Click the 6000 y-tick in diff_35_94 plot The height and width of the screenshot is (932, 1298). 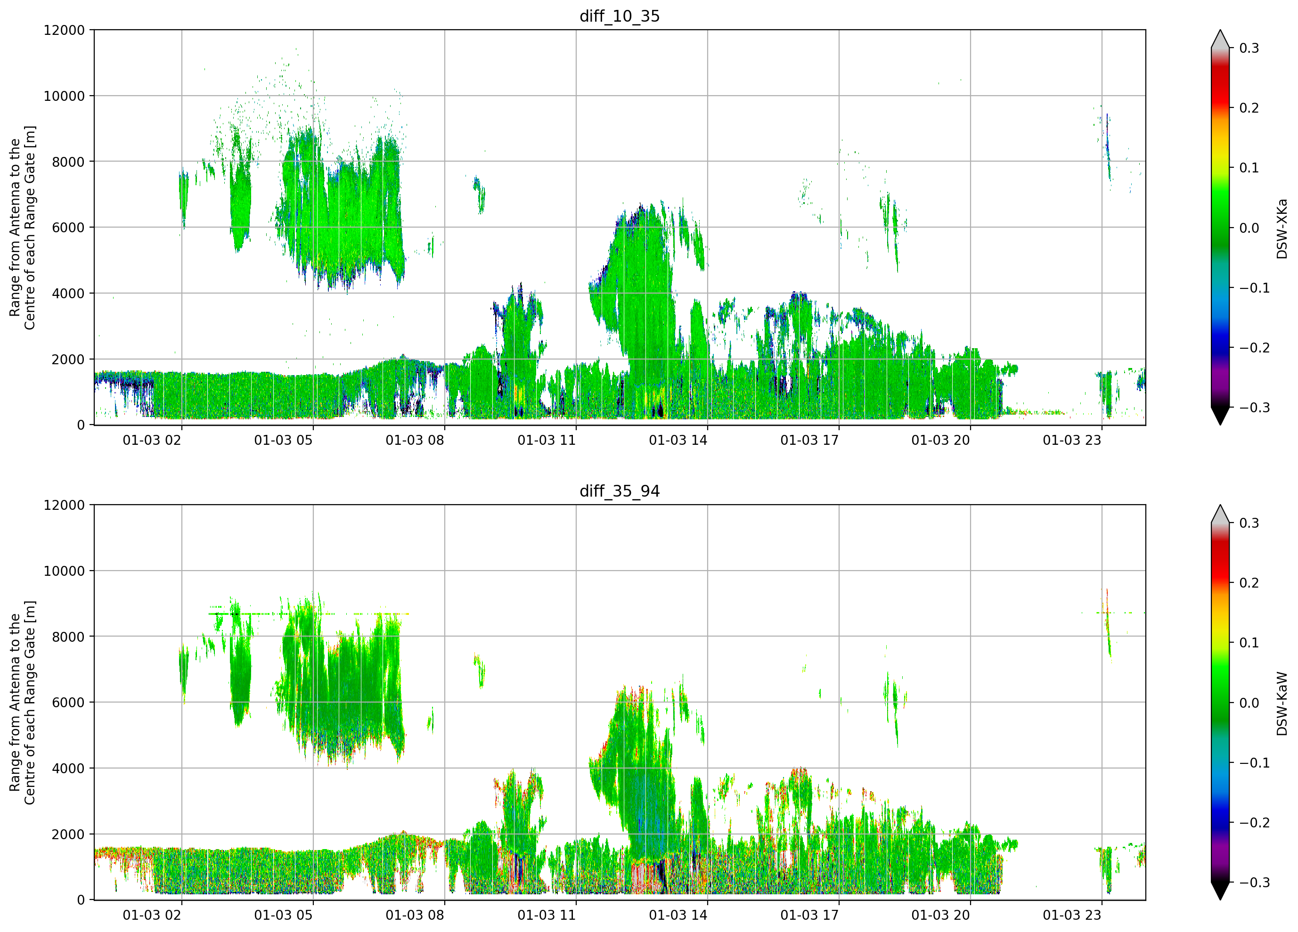pos(67,703)
